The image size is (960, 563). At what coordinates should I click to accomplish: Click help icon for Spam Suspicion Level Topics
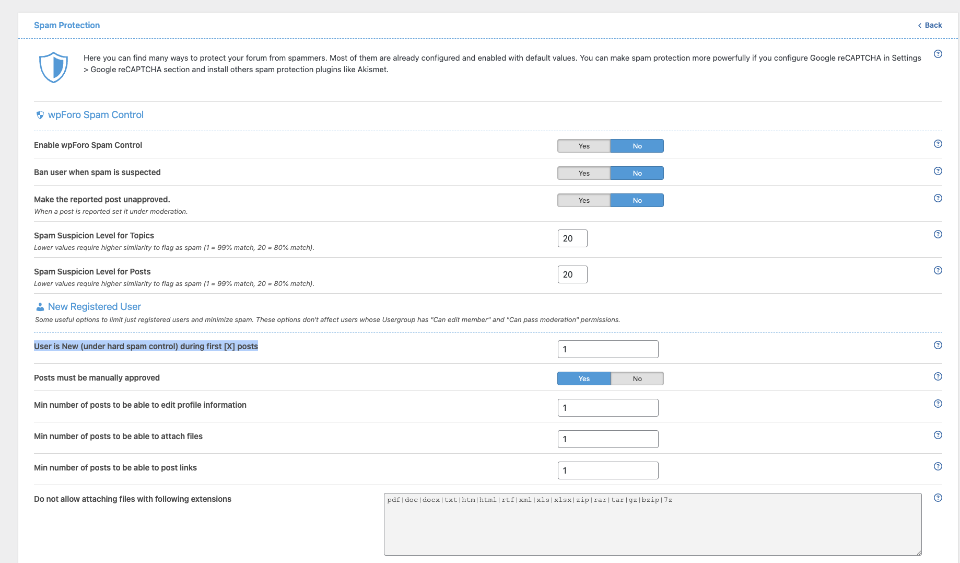938,235
